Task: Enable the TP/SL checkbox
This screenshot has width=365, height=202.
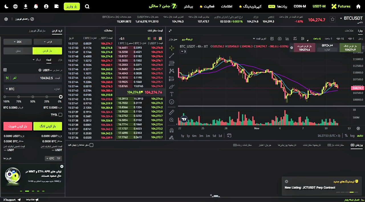Action: [x=60, y=115]
